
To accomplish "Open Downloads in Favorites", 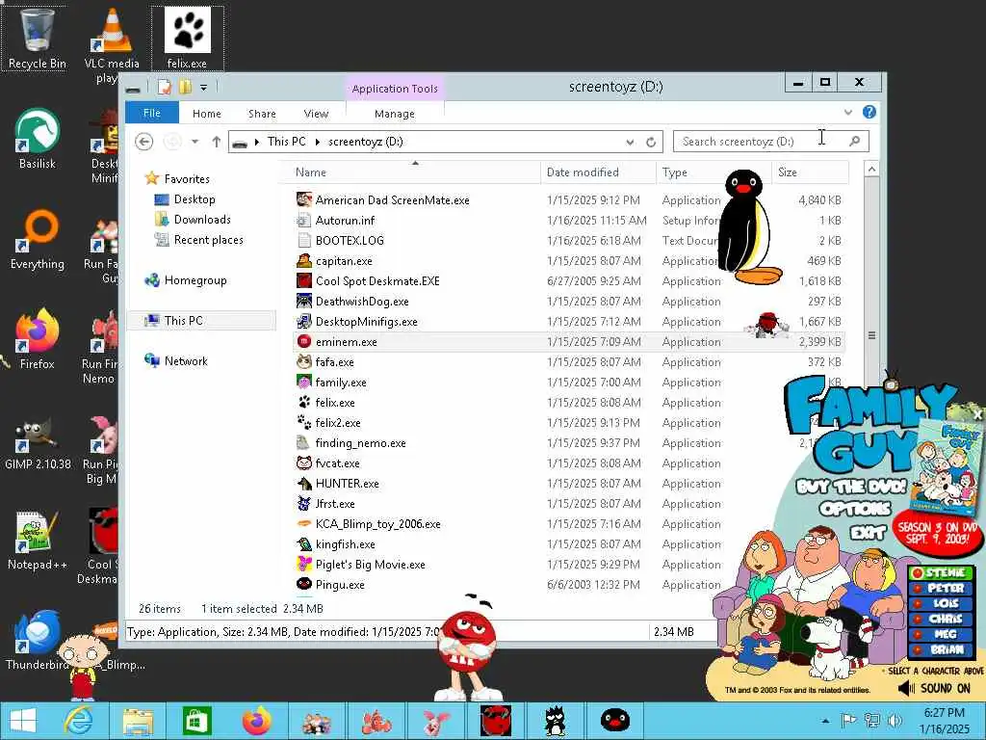I will pyautogui.click(x=202, y=220).
